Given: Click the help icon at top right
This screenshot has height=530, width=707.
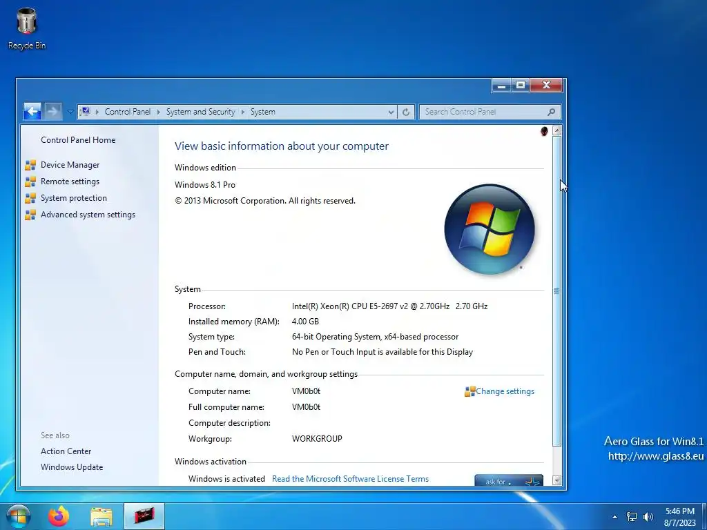Looking at the screenshot, I should (544, 131).
